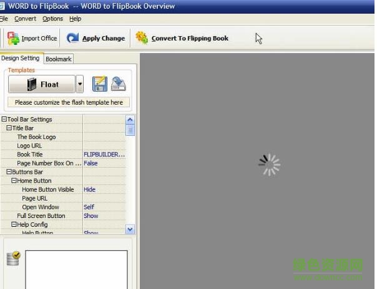The image size is (377, 289).
Task: Click the Convert To Flipping Book icon
Action: click(142, 38)
